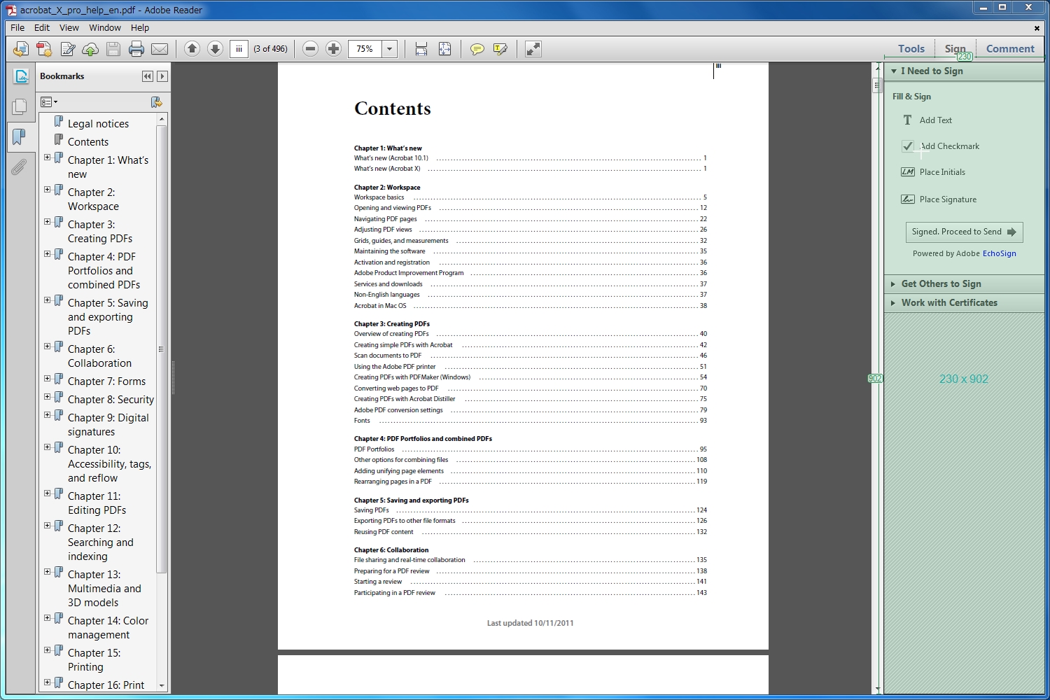Click the Bookmarks pane icon in left strip
Screen dimensions: 1050x700
point(20,136)
